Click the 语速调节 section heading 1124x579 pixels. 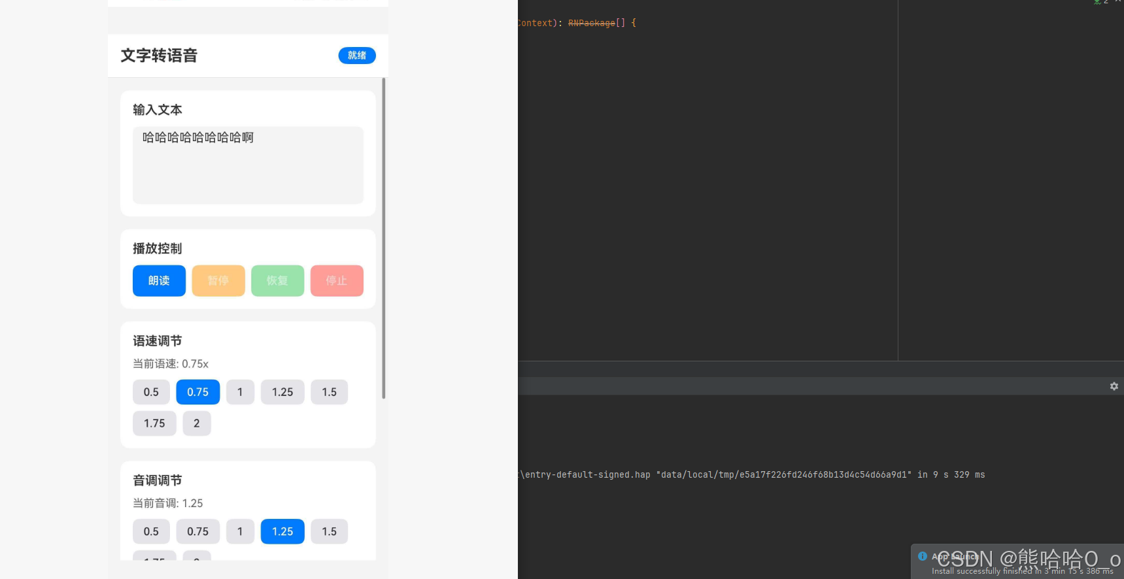point(158,341)
